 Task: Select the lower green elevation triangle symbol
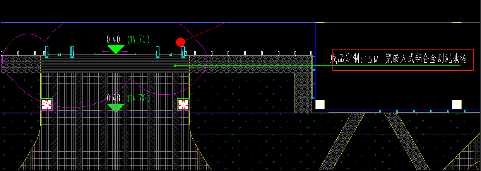point(115,107)
